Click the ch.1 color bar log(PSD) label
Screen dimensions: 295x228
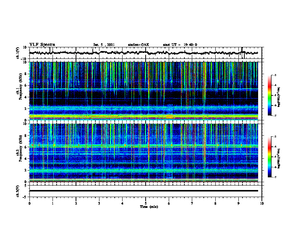click(x=279, y=97)
